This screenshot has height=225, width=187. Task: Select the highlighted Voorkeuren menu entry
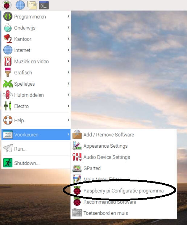point(36,134)
